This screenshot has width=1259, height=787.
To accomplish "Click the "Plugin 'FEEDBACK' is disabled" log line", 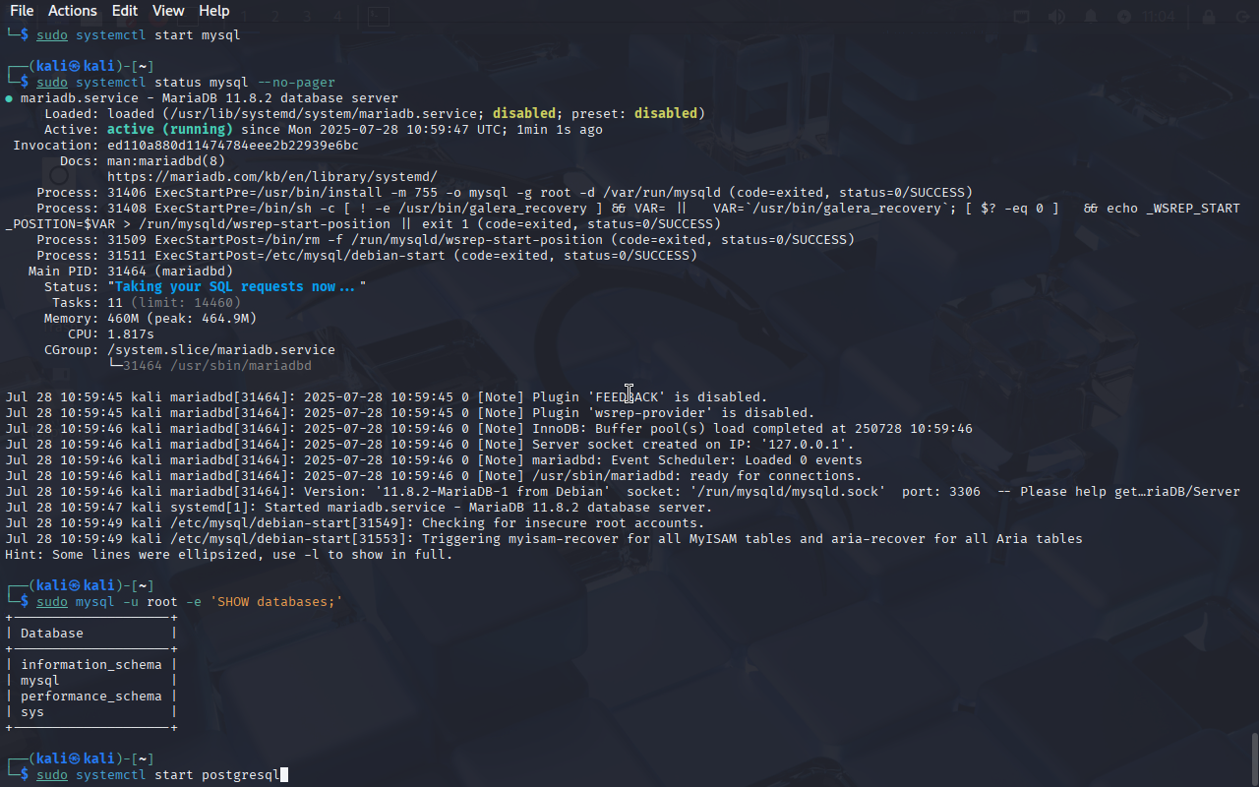I will (x=387, y=397).
